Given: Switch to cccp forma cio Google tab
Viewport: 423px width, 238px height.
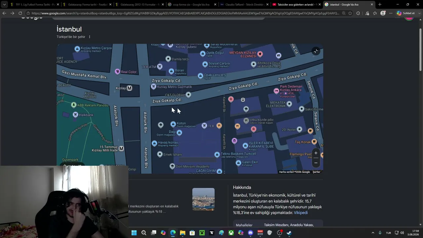Looking at the screenshot, I should click(192, 5).
